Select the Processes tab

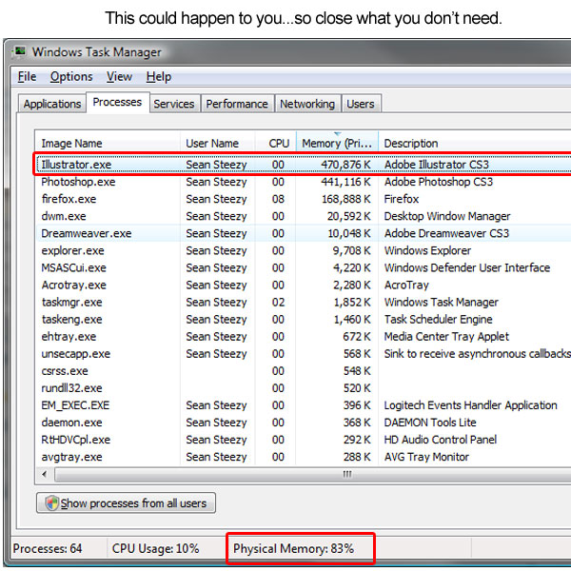(x=117, y=103)
